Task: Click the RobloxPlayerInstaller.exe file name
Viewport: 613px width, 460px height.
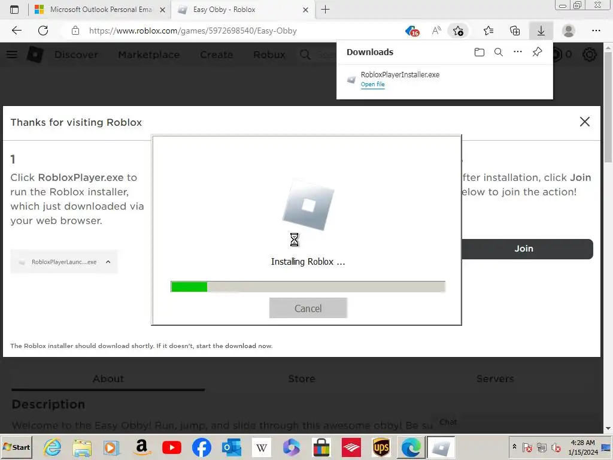Action: pos(400,75)
